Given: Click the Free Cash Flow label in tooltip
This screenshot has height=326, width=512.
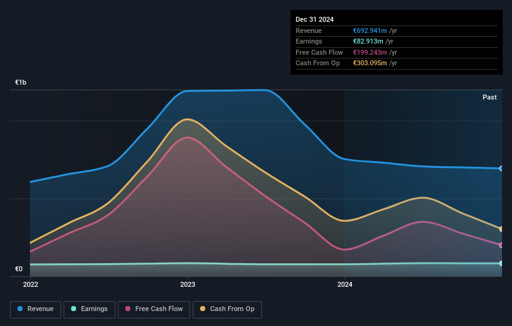Looking at the screenshot, I should pyautogui.click(x=319, y=52).
